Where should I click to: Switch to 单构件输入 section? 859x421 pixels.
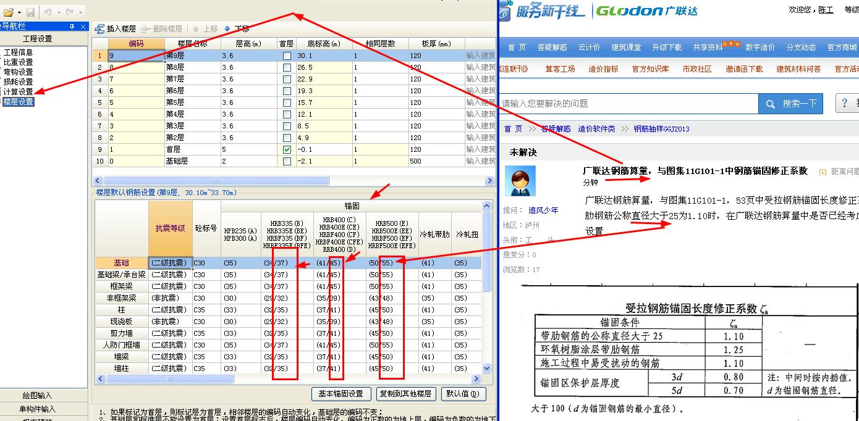pyautogui.click(x=38, y=409)
